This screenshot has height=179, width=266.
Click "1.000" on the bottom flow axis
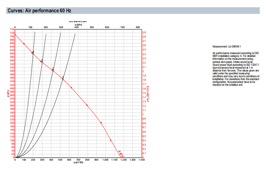click(105, 160)
